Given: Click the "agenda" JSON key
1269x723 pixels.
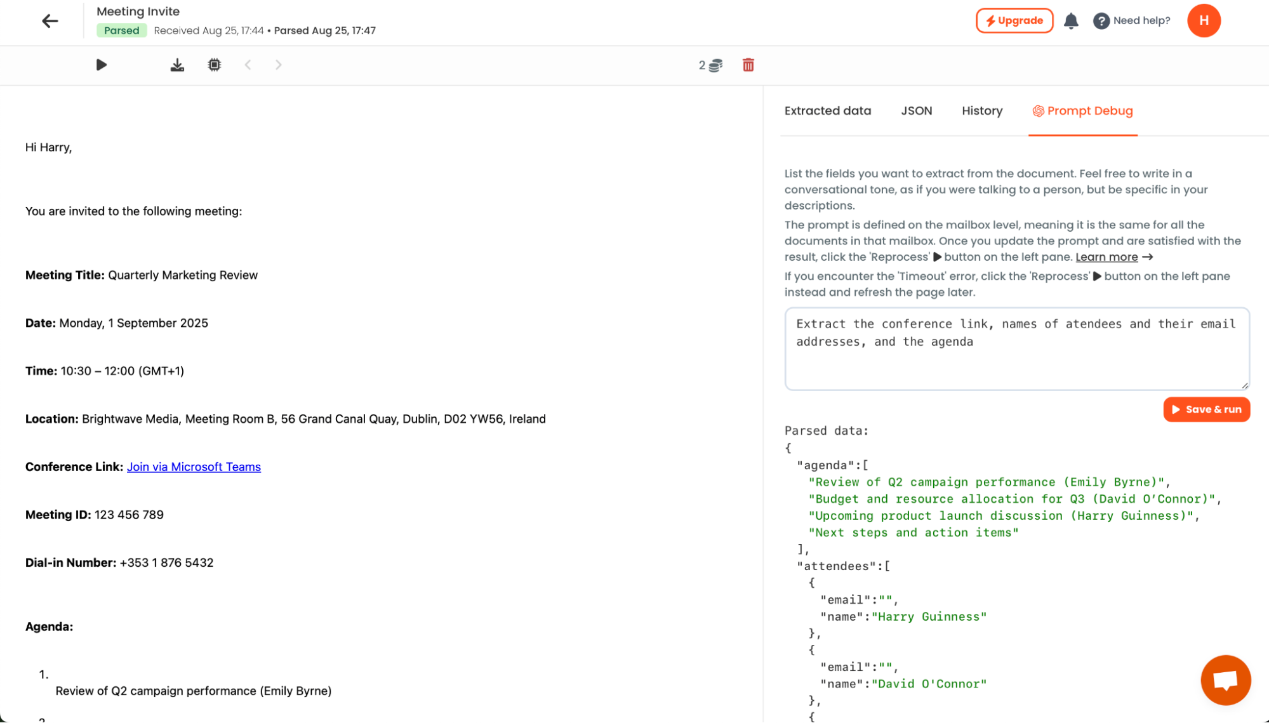Looking at the screenshot, I should click(x=826, y=465).
